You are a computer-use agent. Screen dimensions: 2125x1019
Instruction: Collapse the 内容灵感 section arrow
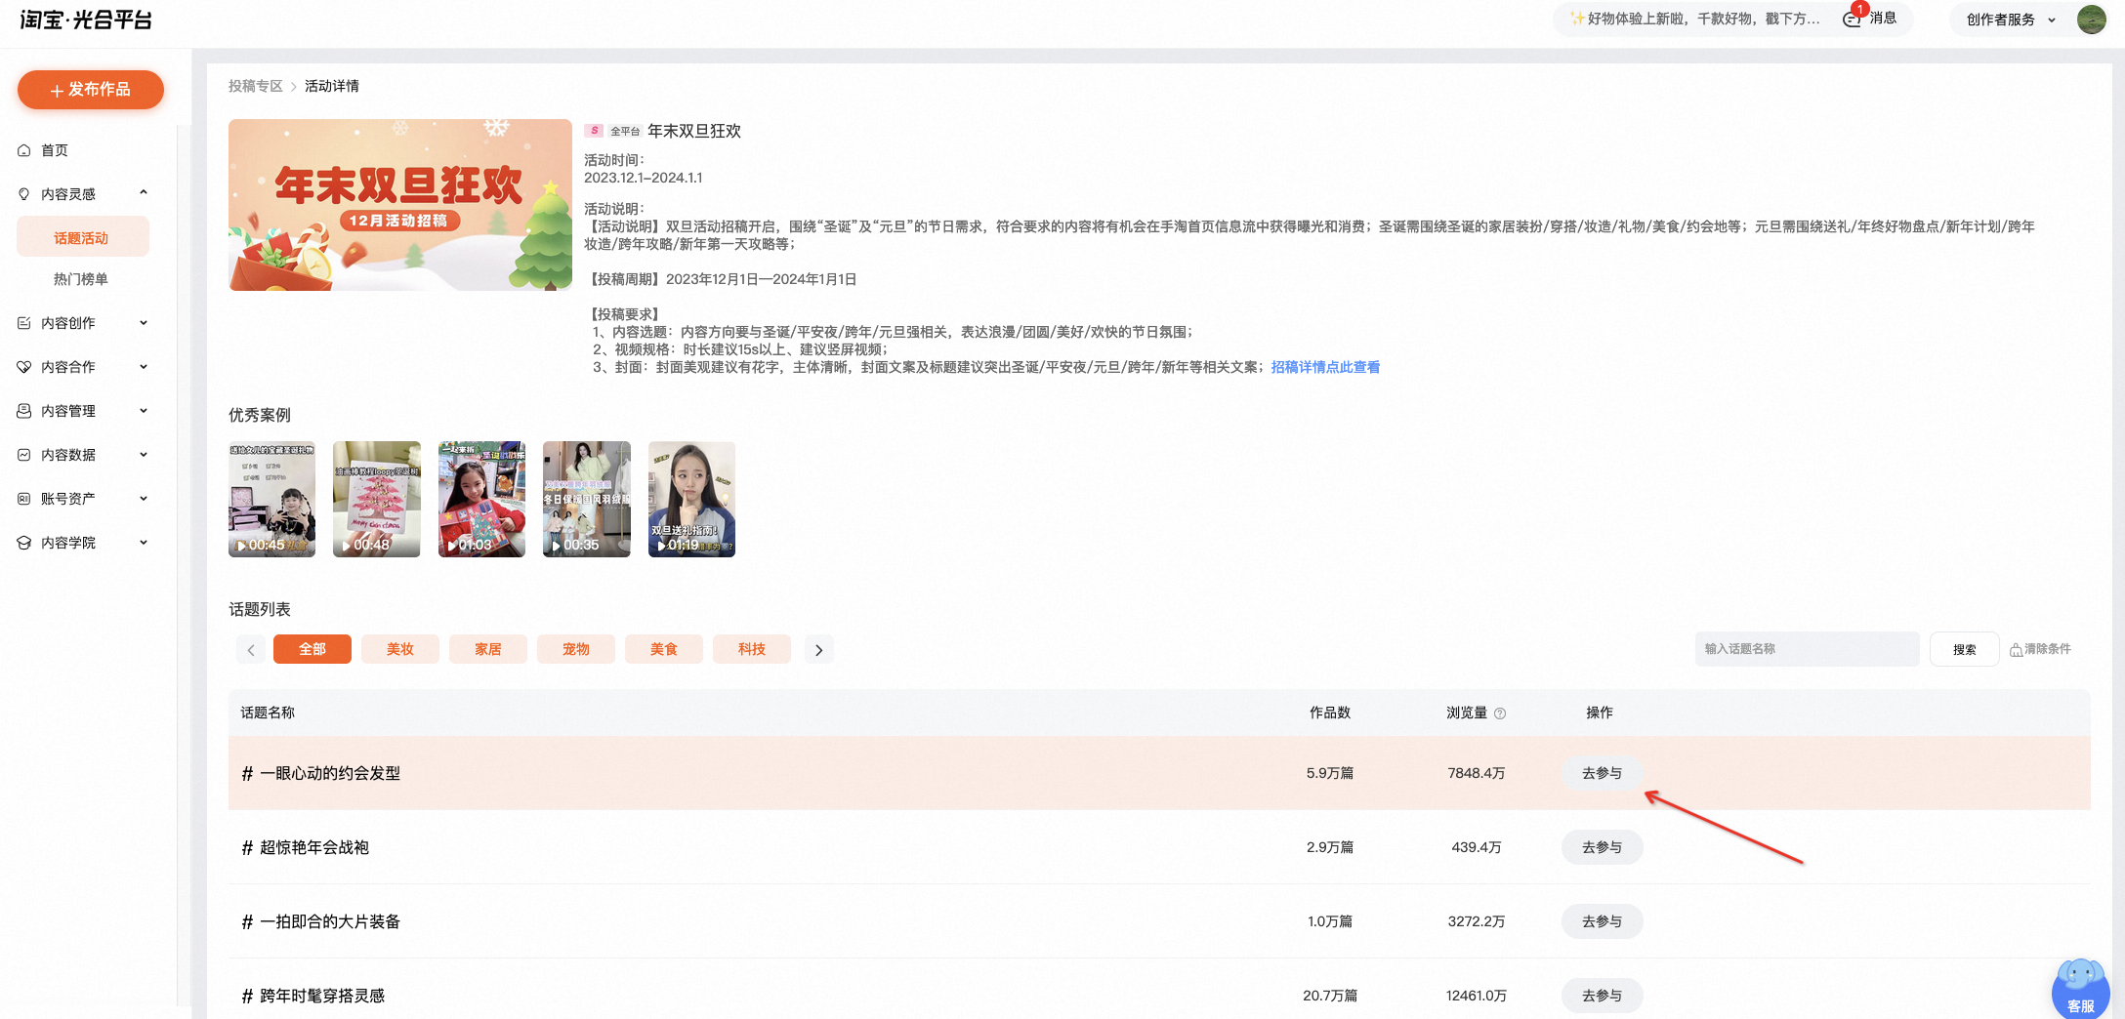(x=144, y=193)
